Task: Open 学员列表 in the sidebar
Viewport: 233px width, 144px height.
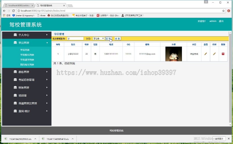Action: (25, 50)
